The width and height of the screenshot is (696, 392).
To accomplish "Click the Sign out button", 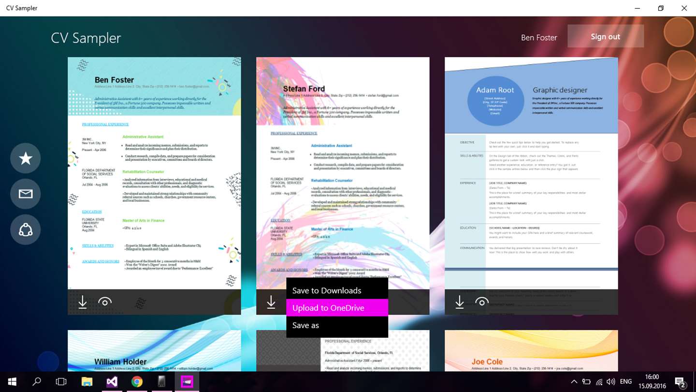I will click(x=606, y=36).
